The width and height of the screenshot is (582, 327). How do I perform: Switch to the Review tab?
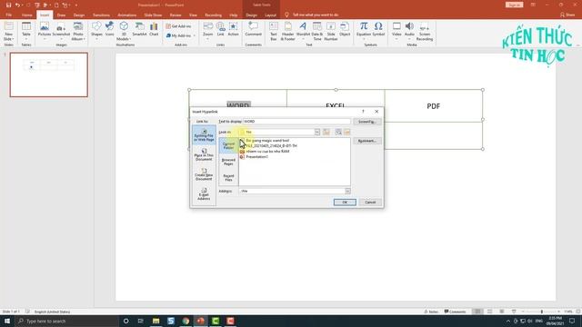pos(176,15)
